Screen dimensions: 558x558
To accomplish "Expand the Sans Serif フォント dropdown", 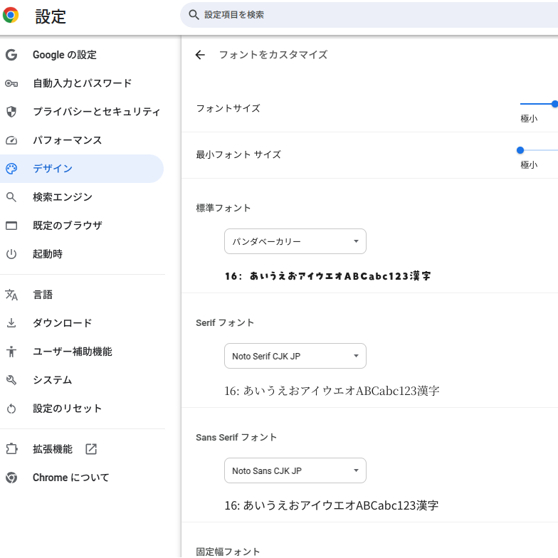I will pos(295,470).
